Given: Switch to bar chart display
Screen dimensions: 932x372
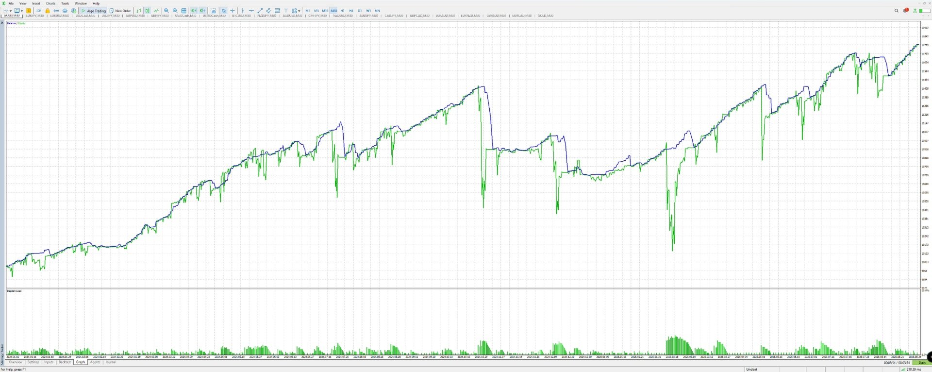Looking at the screenshot, I should tap(139, 11).
